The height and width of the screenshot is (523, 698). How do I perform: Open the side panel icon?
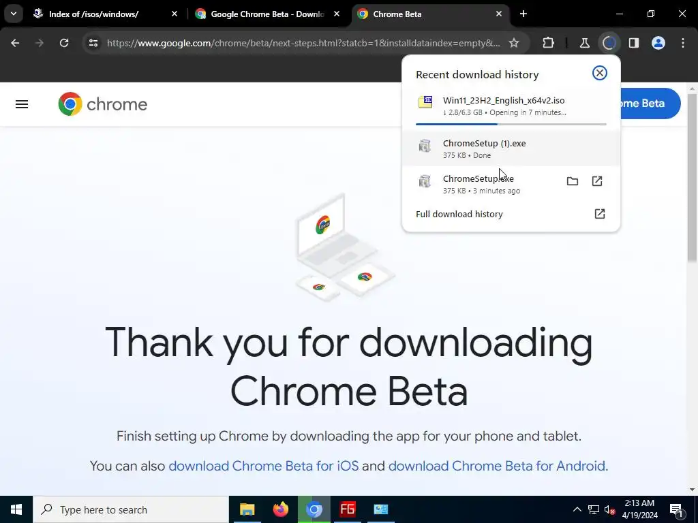coord(634,43)
